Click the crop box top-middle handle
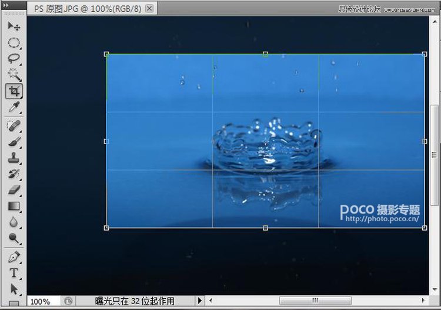 [x=265, y=54]
